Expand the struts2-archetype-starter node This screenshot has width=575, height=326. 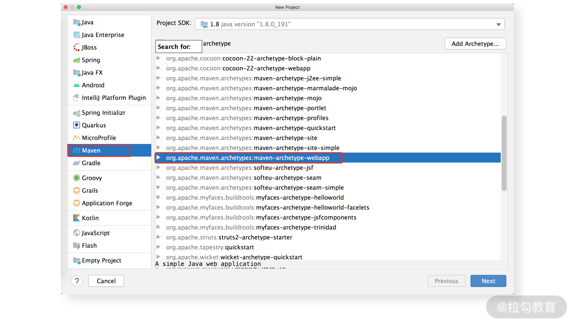tap(158, 237)
